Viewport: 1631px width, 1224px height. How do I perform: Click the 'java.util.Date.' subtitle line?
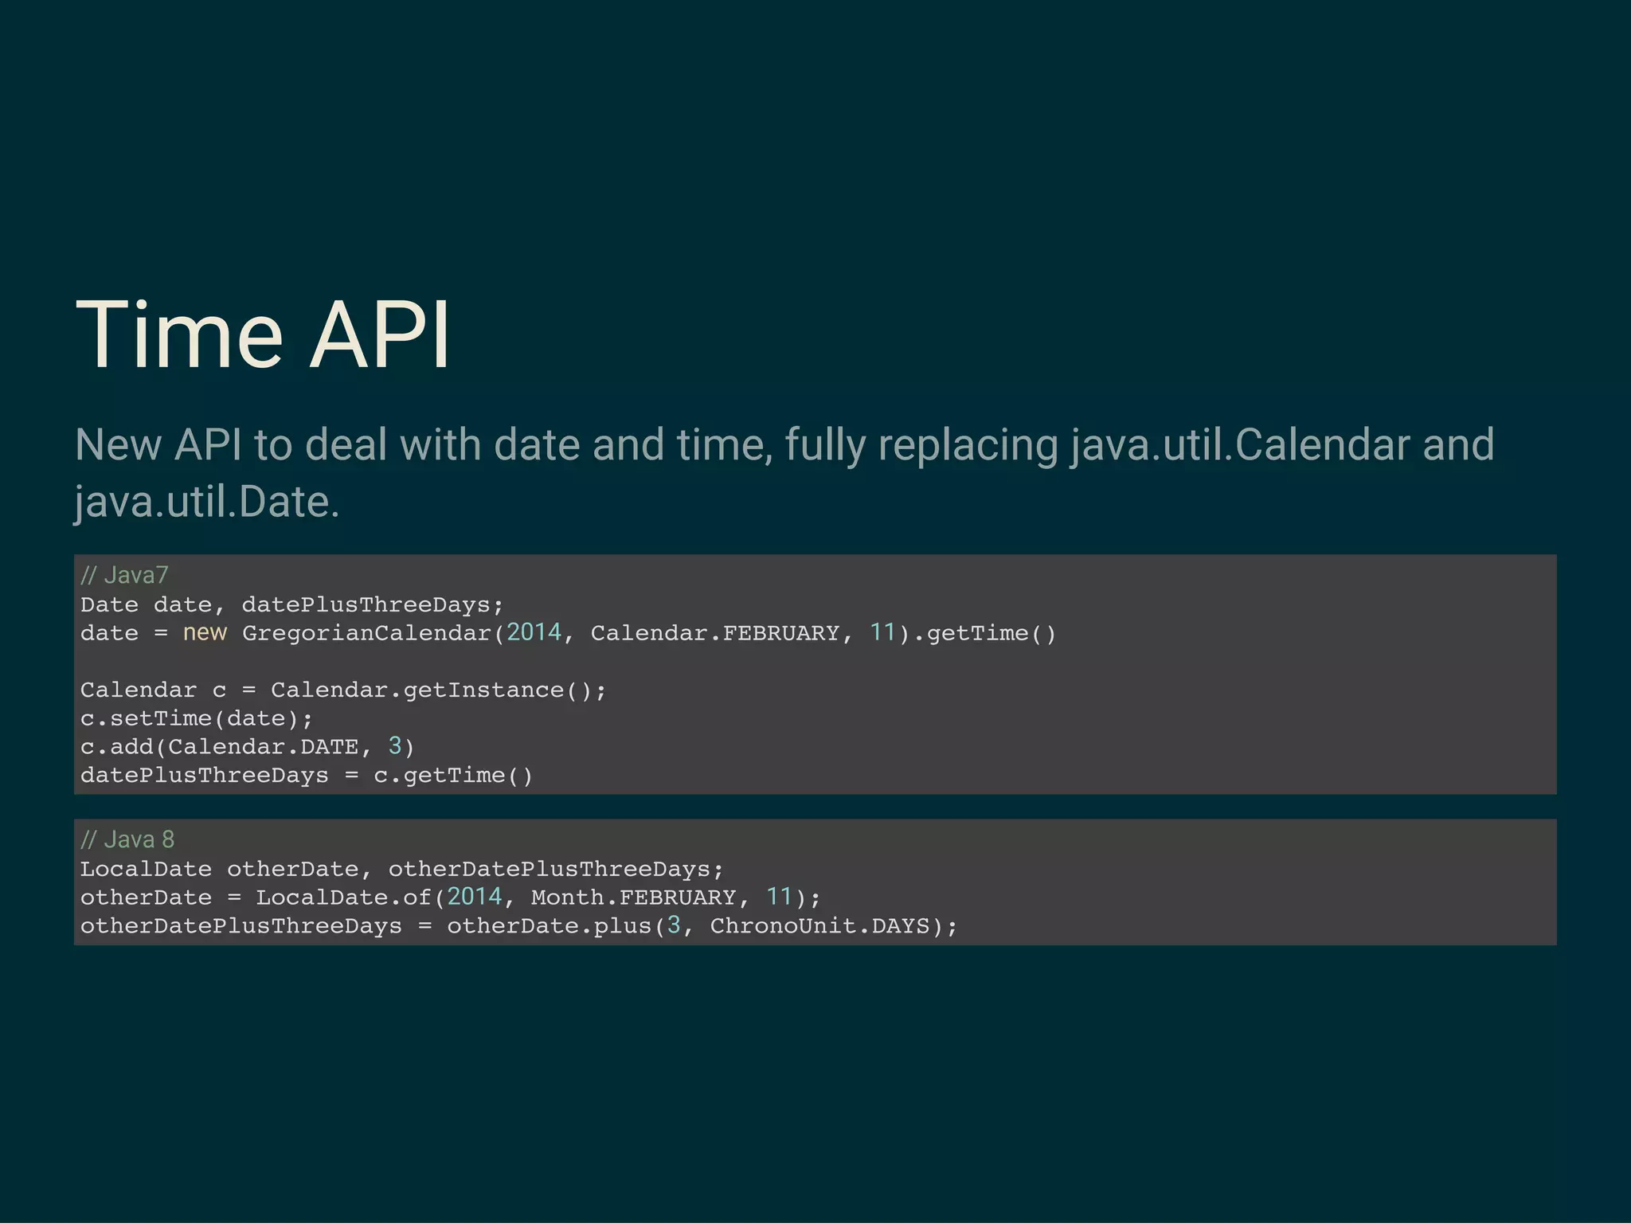207,503
